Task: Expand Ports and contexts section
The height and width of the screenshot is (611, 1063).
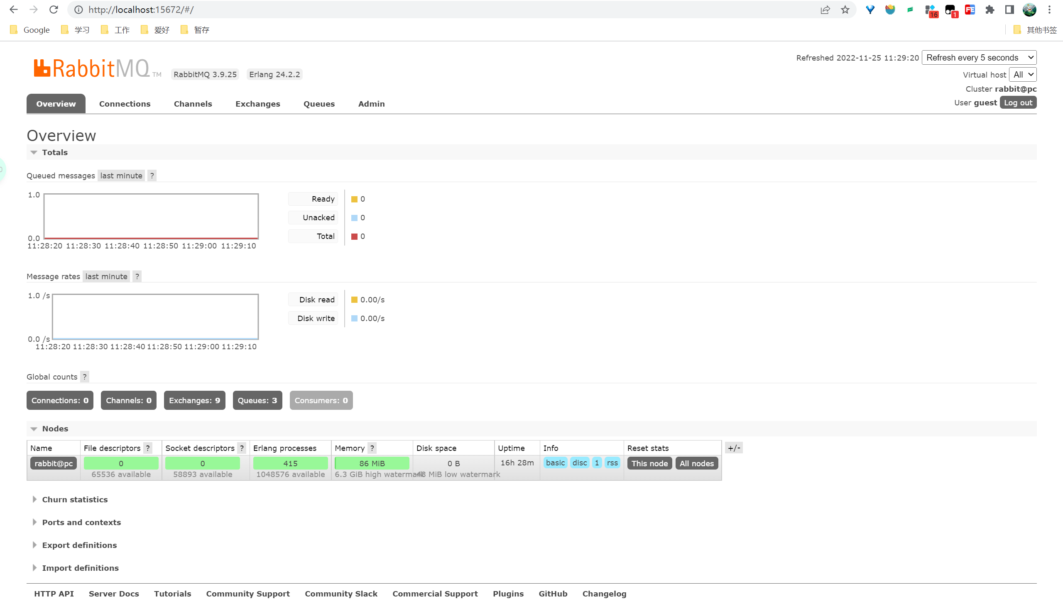Action: (77, 522)
